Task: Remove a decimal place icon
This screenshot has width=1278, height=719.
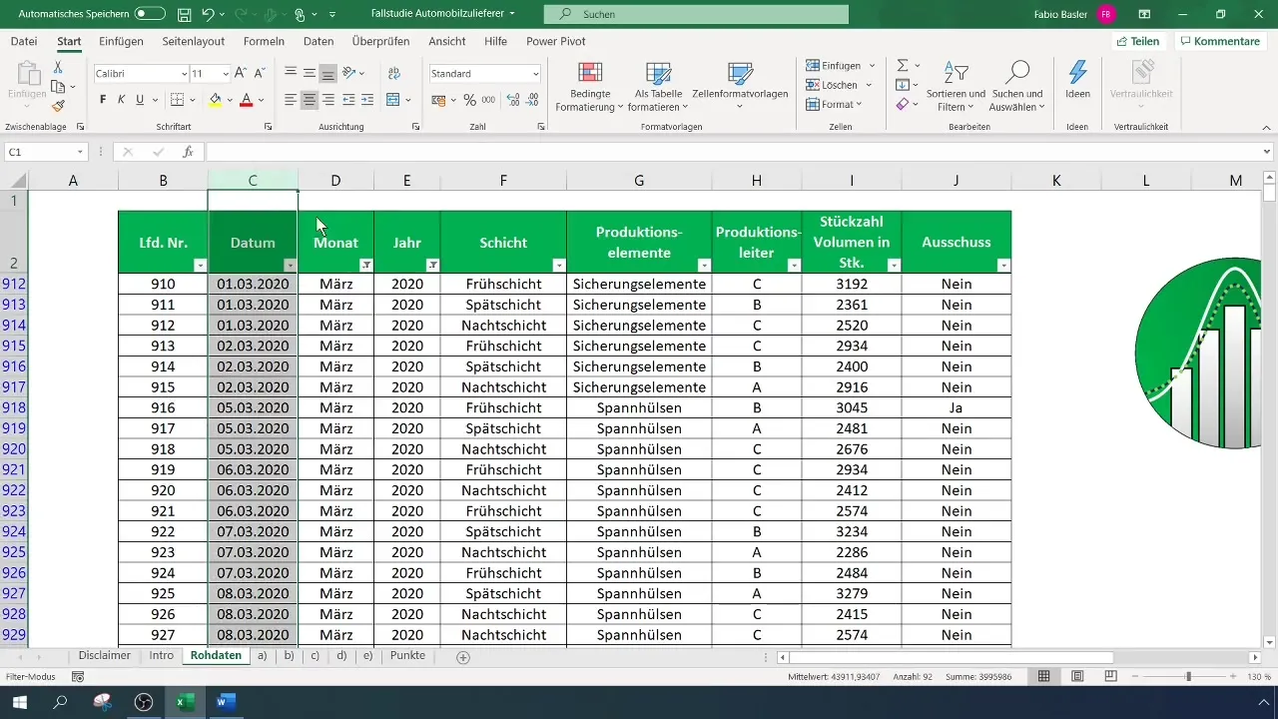Action: [x=534, y=100]
